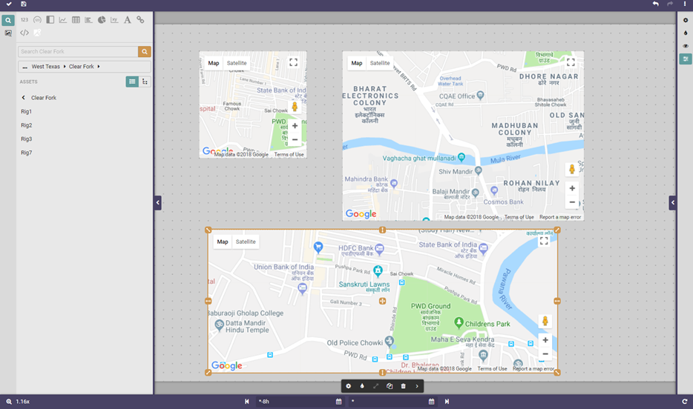
Task: Expand the arrow after Clear Fork breadcrumb
Action: (99, 67)
